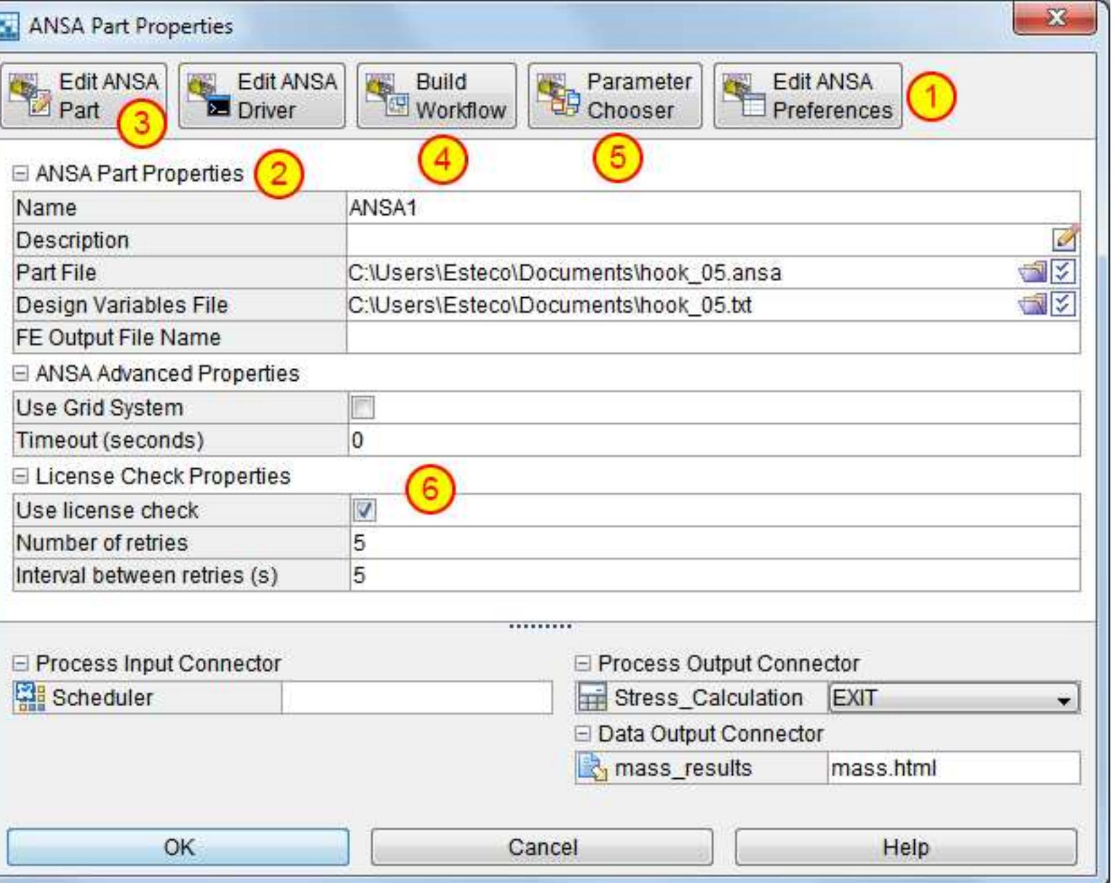Click the ANSA window title icon

tap(8, 26)
